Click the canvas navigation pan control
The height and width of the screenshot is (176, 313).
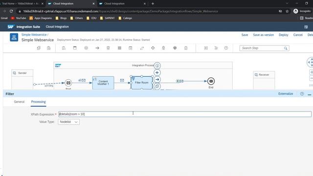[x=310, y=62]
